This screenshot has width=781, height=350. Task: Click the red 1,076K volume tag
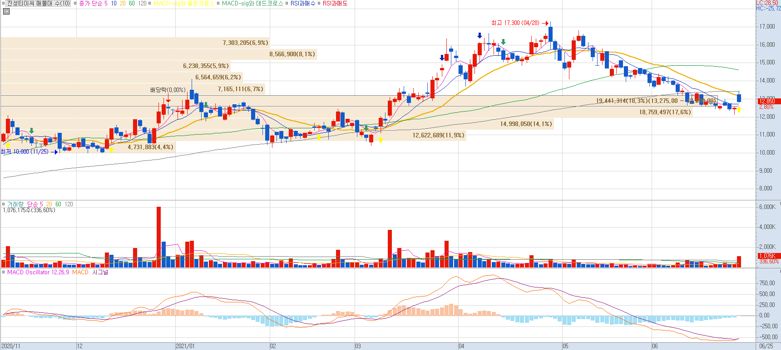768,256
